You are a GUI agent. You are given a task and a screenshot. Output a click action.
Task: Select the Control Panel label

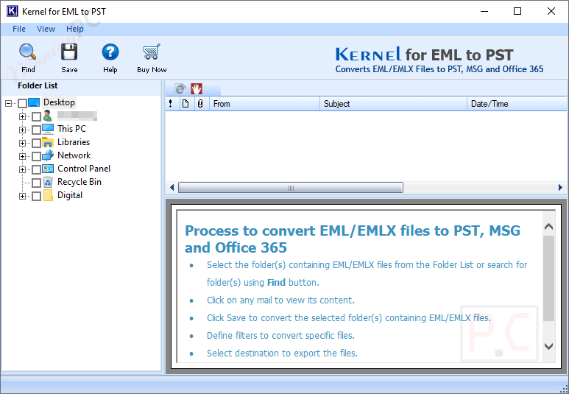[x=84, y=169]
